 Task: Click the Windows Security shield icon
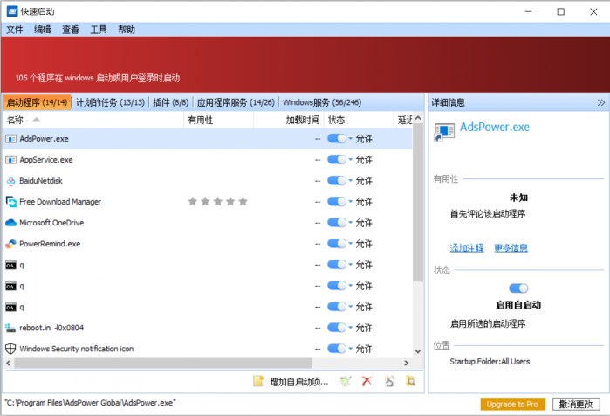pos(10,349)
